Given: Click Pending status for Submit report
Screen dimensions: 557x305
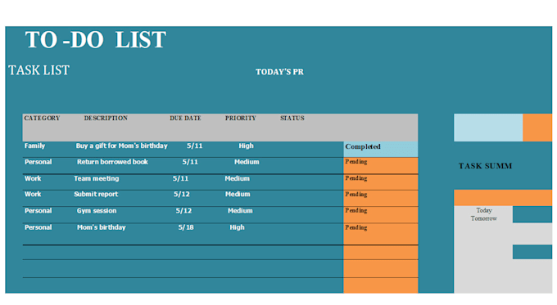Looking at the screenshot, I should 380,198.
